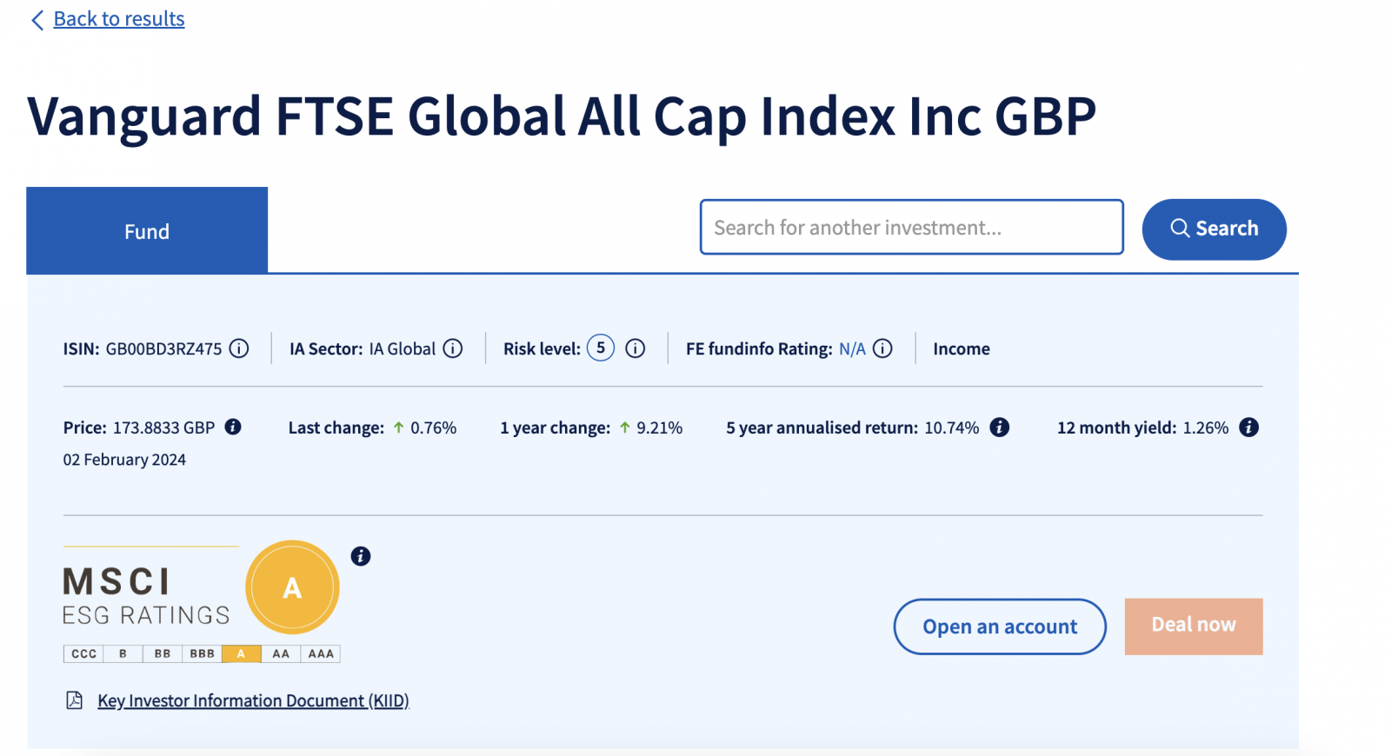Click the BBB cell in ESG scale

click(x=202, y=653)
